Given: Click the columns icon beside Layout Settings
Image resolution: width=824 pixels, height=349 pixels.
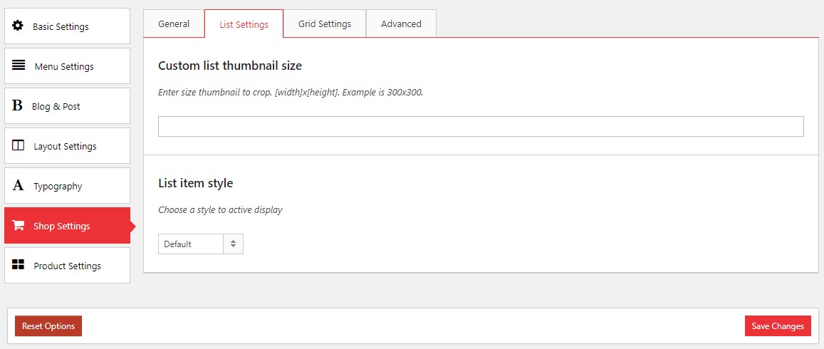Looking at the screenshot, I should click(x=19, y=145).
